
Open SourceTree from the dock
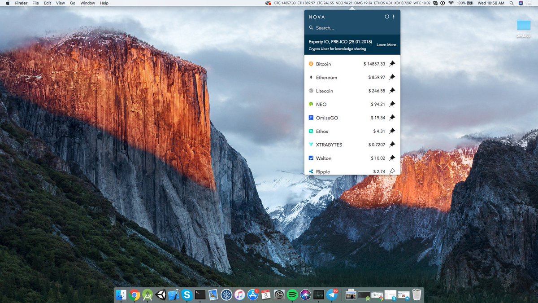point(226,294)
